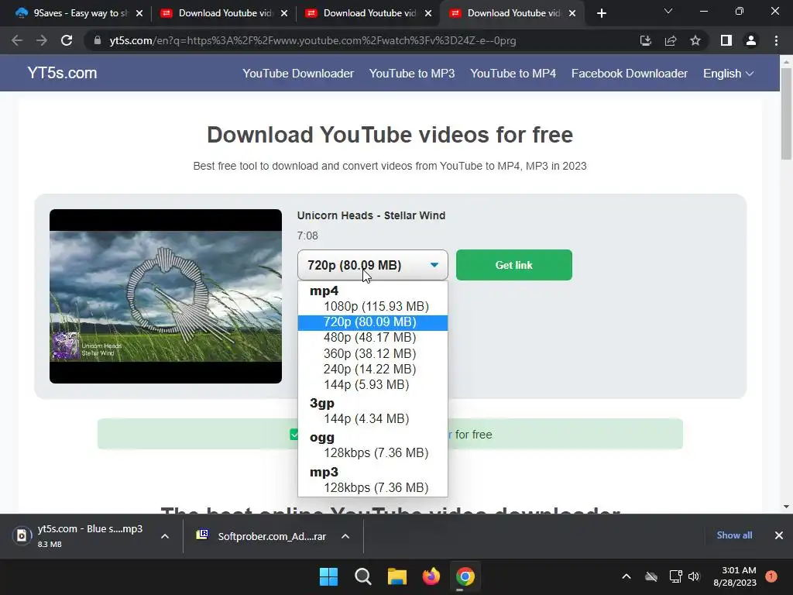Open the volume control in system tray
The height and width of the screenshot is (595, 793).
click(x=694, y=576)
